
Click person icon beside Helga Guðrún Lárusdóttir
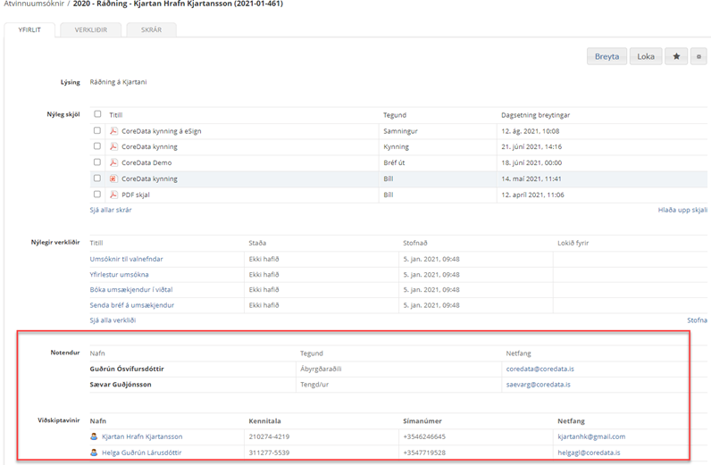[x=95, y=453]
